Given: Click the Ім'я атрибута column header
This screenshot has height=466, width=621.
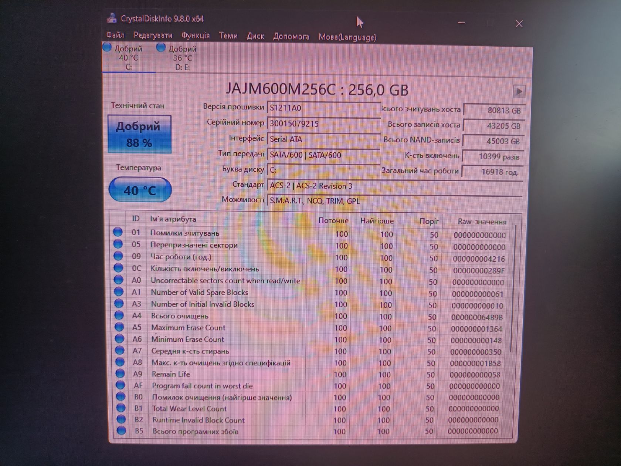Looking at the screenshot, I should point(173,219).
